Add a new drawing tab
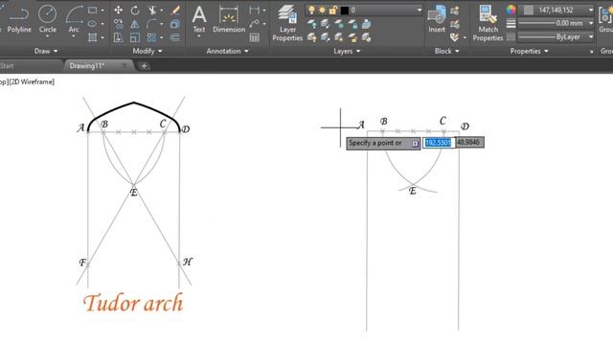The height and width of the screenshot is (345, 613). coord(144,66)
